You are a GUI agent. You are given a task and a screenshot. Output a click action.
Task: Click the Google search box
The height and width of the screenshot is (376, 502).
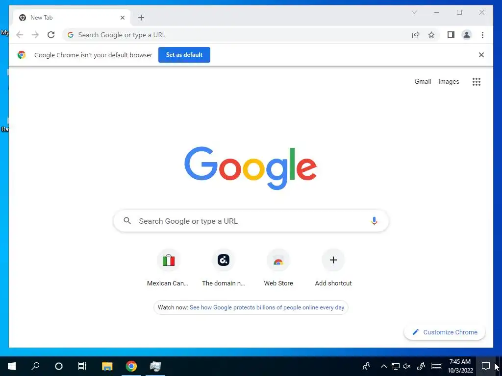pos(251,221)
